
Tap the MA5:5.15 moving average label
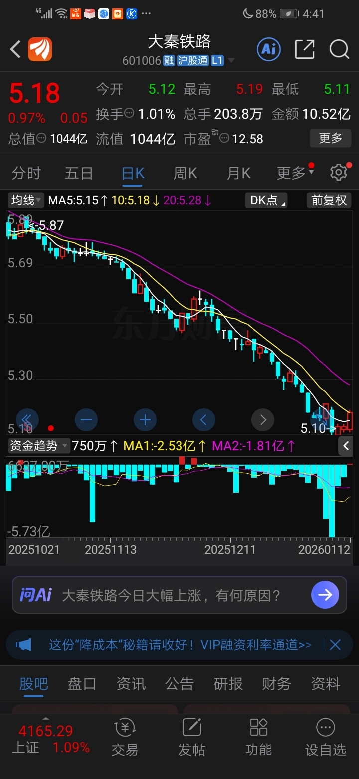[x=78, y=200]
